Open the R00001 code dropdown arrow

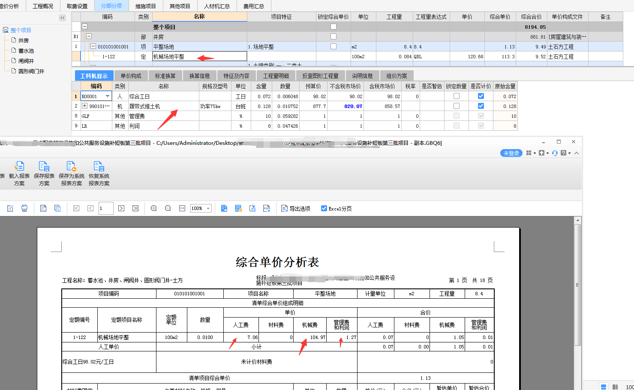point(108,96)
